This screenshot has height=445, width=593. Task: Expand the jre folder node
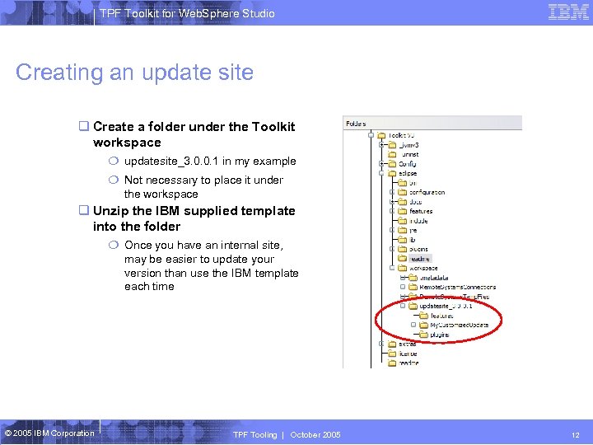(392, 230)
